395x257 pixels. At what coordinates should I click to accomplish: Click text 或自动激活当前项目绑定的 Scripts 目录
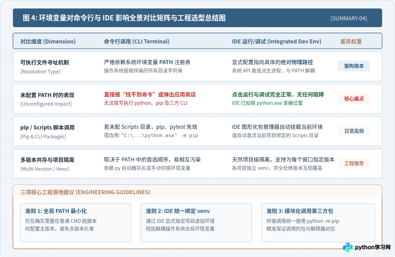click(275, 136)
